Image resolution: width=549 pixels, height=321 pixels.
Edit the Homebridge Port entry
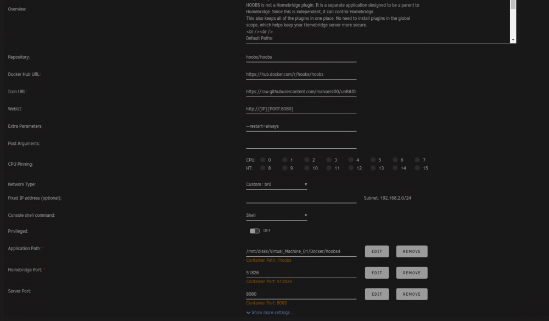(x=377, y=273)
